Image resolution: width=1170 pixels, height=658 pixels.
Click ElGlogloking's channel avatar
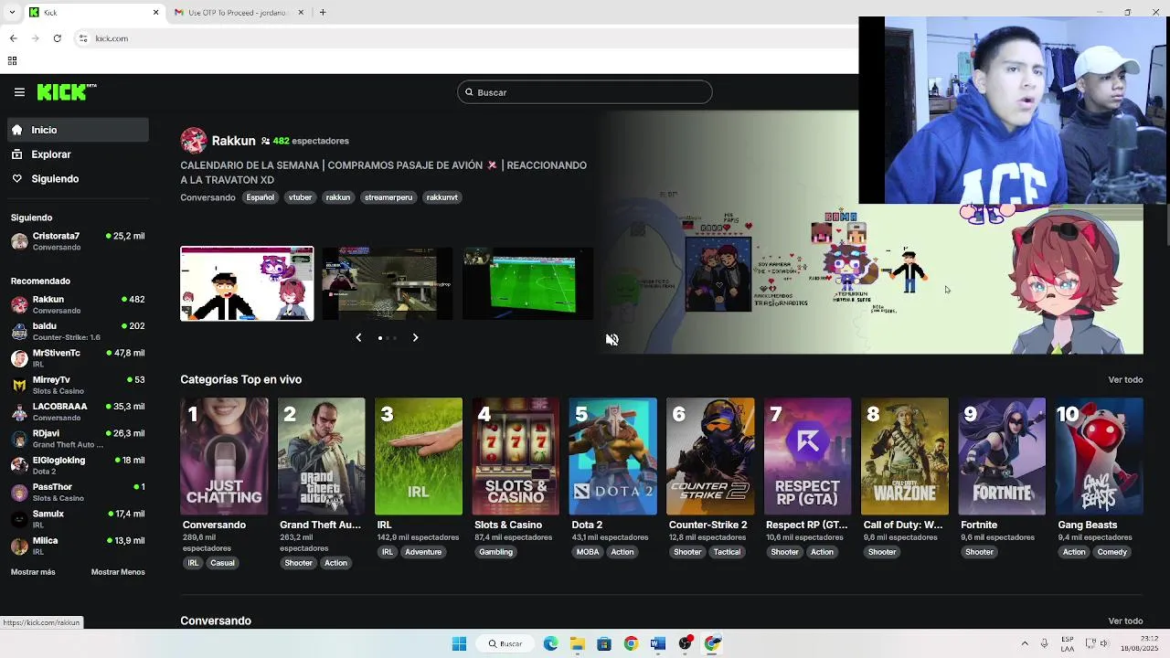click(19, 465)
